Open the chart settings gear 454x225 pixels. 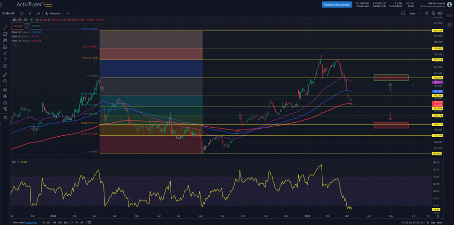pos(433,13)
